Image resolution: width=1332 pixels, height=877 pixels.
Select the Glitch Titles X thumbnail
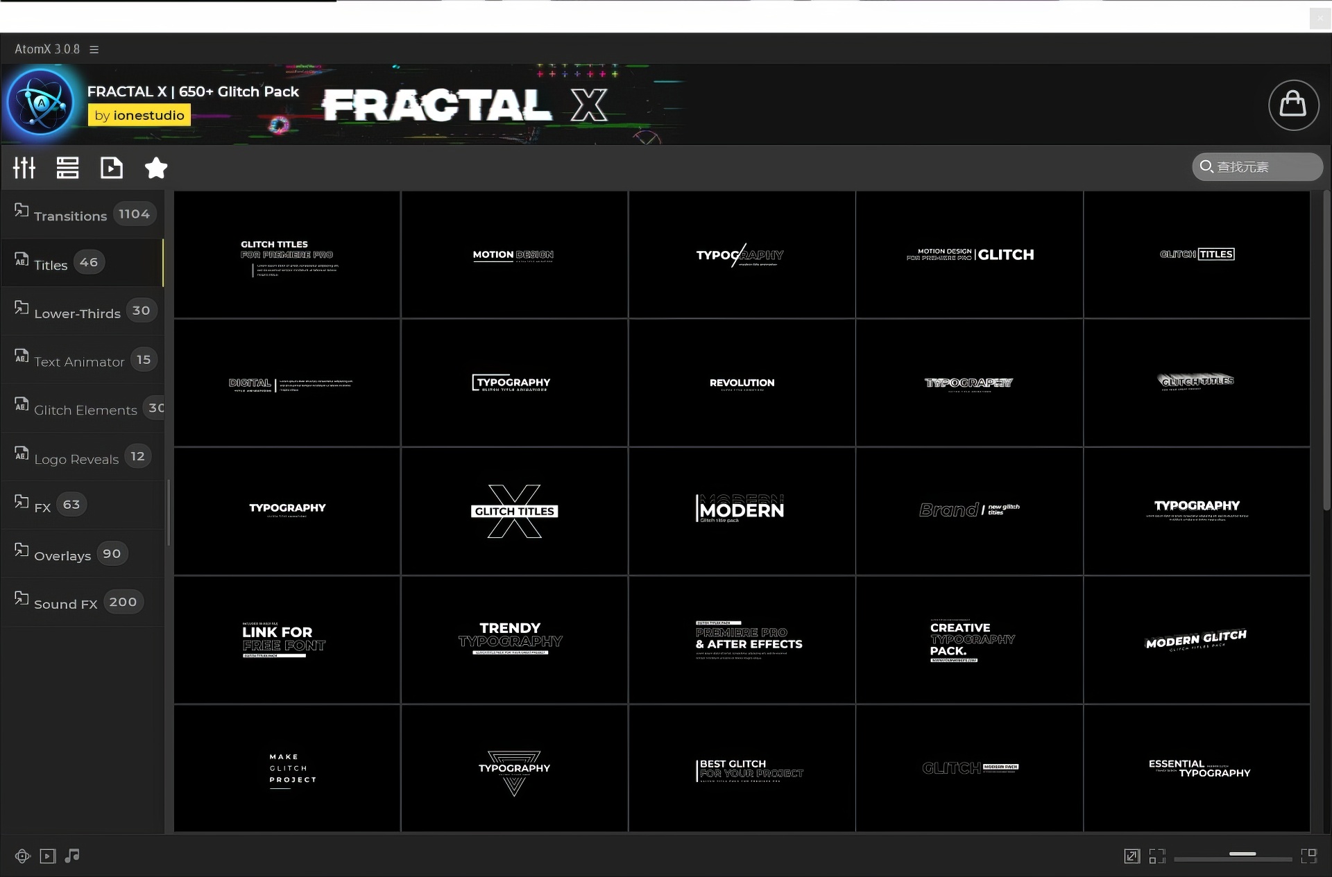pos(514,511)
